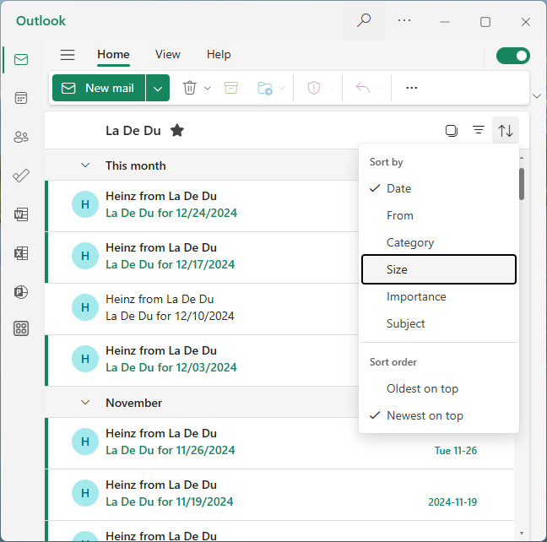Archive the message with archive icon
547x542 pixels.
[x=231, y=88]
